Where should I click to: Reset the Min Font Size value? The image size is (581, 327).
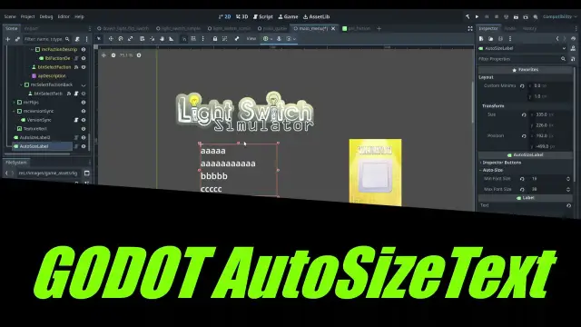[x=522, y=179]
